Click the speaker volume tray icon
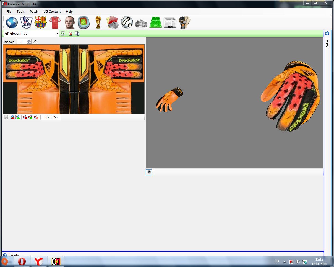This screenshot has width=334, height=267. [298, 261]
